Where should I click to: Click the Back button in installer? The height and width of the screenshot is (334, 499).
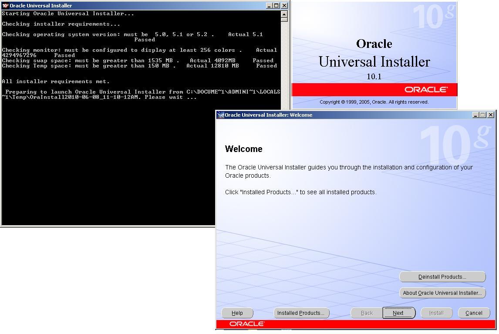(x=367, y=313)
